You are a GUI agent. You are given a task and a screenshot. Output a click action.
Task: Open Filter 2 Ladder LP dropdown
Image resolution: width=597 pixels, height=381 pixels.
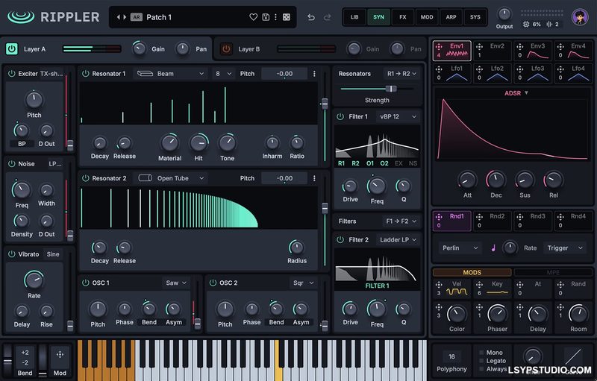tap(398, 240)
